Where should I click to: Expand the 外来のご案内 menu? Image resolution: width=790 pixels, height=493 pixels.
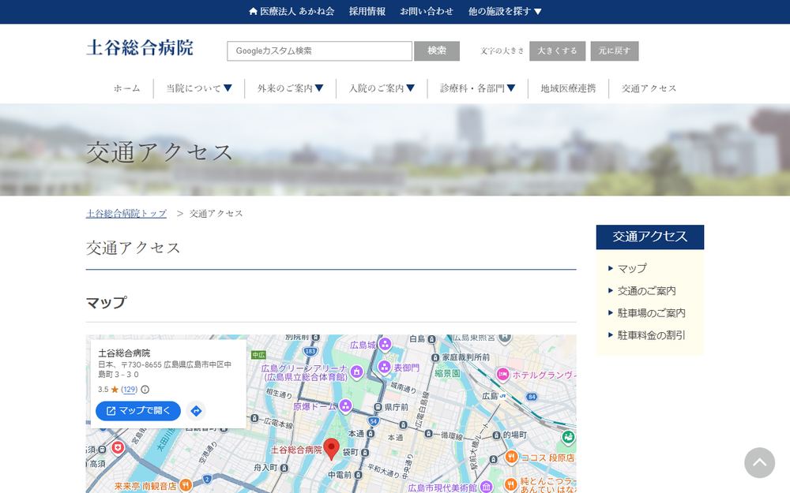pyautogui.click(x=290, y=88)
